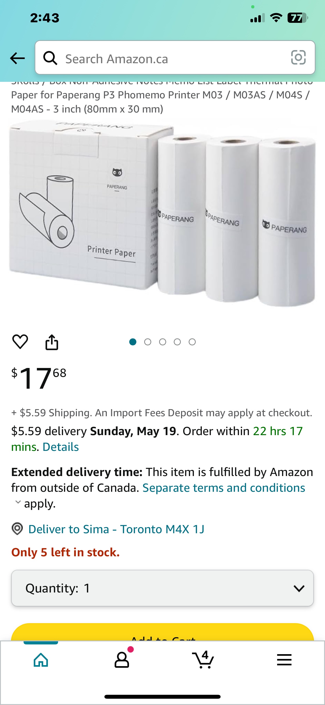Share the product using share icon
This screenshot has height=705, width=325.
point(52,341)
